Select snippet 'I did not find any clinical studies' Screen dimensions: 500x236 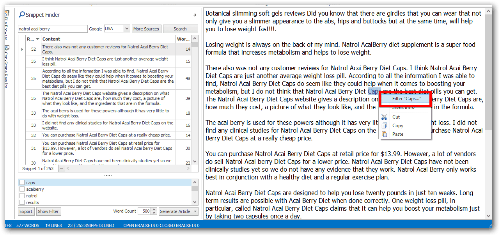(108, 125)
